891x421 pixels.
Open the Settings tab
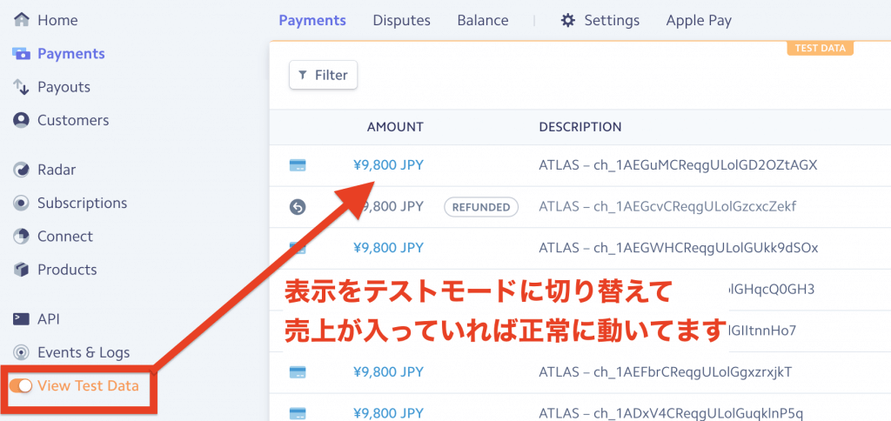tap(600, 21)
